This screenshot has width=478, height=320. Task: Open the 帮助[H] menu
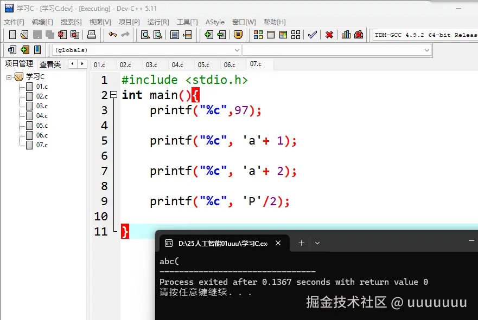(x=275, y=22)
